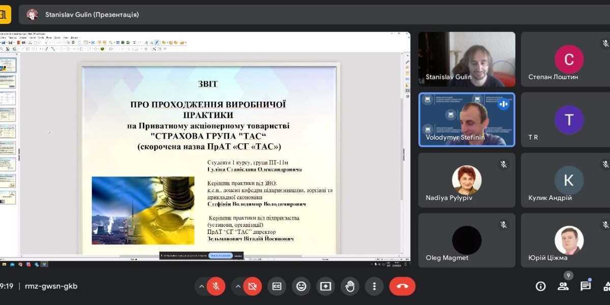Select Volodymyr Stefinin's video tile

[x=467, y=119]
